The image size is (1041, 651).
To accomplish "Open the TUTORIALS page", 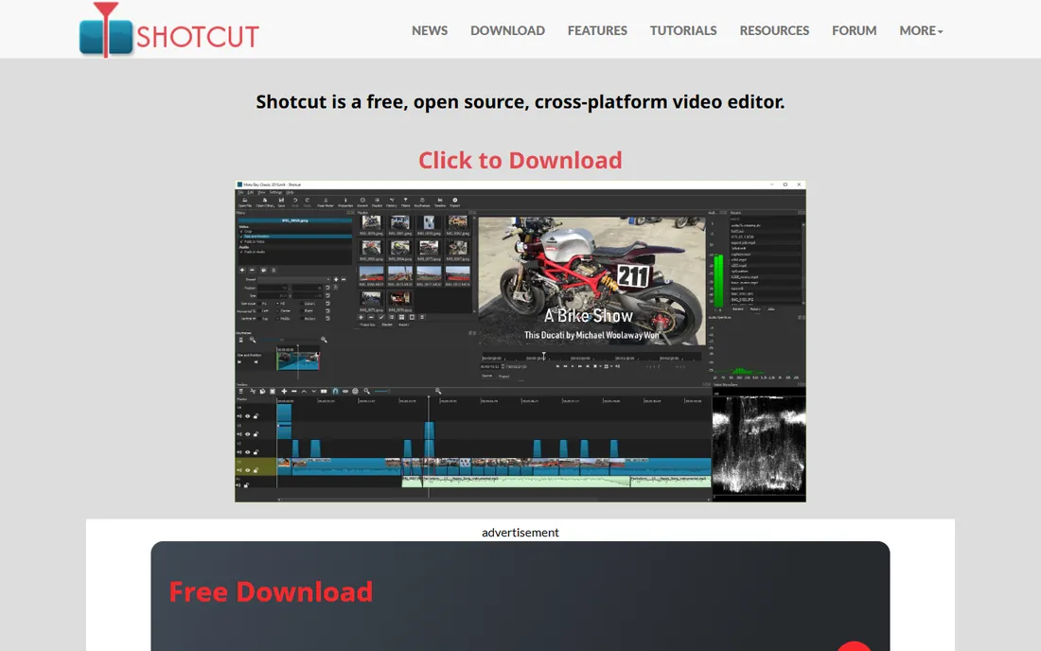I will pyautogui.click(x=683, y=30).
